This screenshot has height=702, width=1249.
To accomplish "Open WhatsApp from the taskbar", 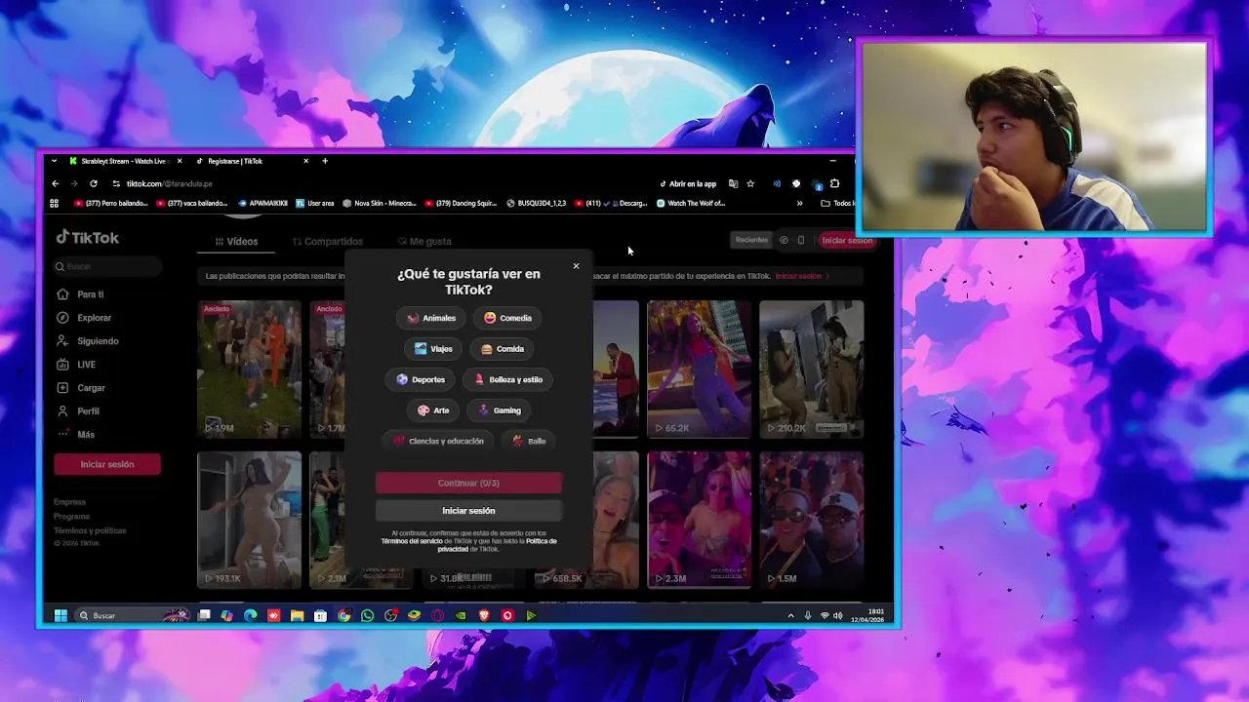I will click(x=367, y=615).
